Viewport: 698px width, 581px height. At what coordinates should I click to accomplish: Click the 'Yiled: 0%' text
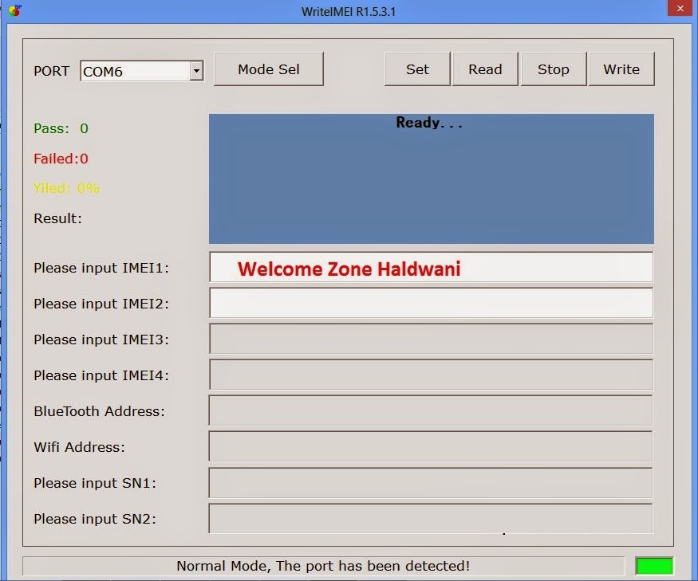coord(66,188)
